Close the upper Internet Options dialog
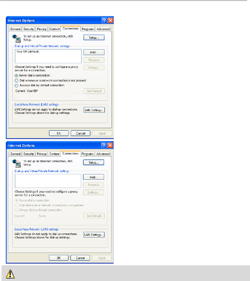This screenshot has height=281, width=250. pos(110,21)
